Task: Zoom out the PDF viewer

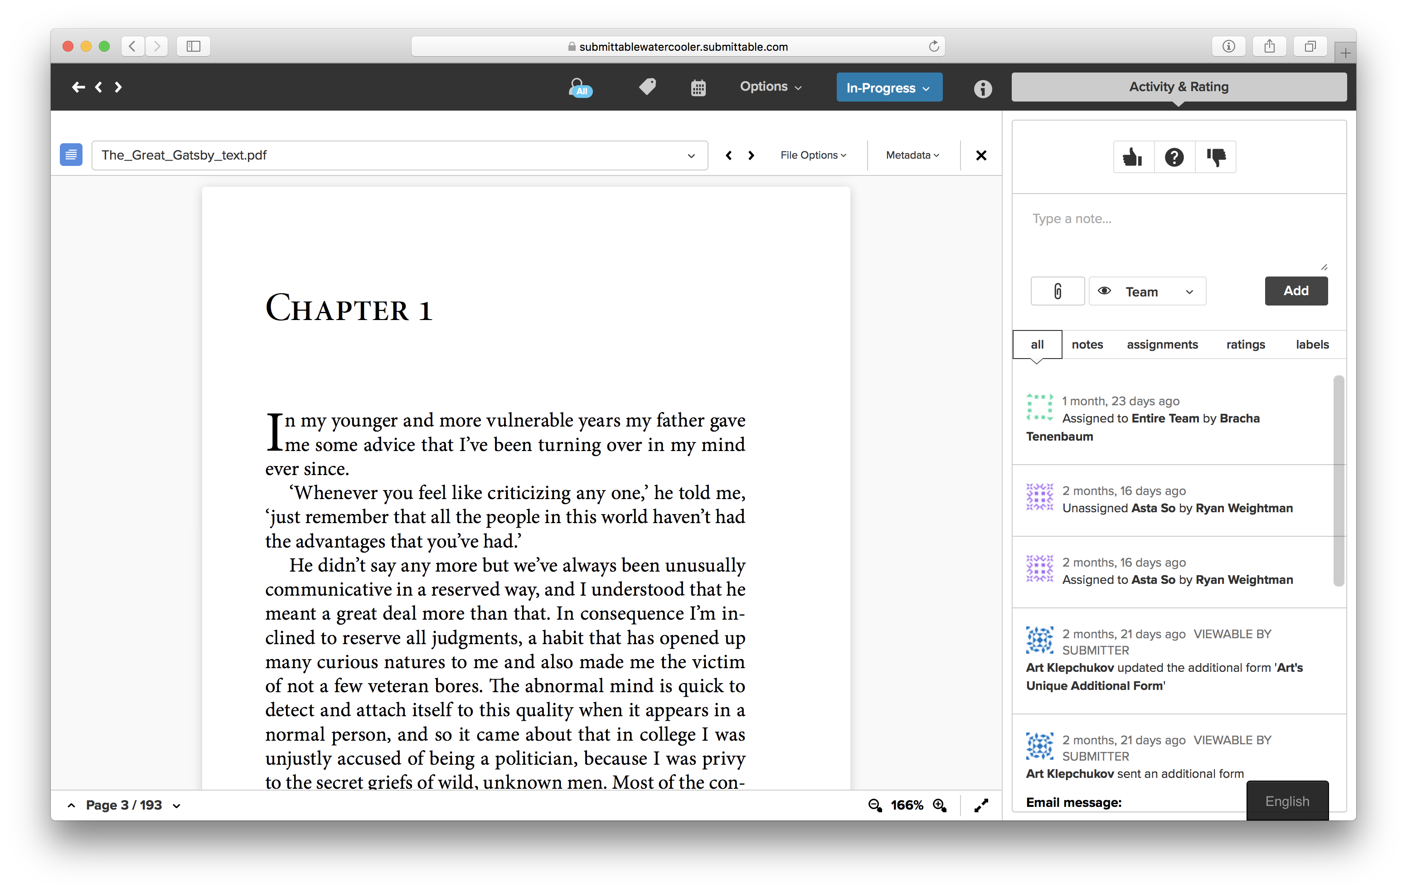Action: click(x=875, y=806)
